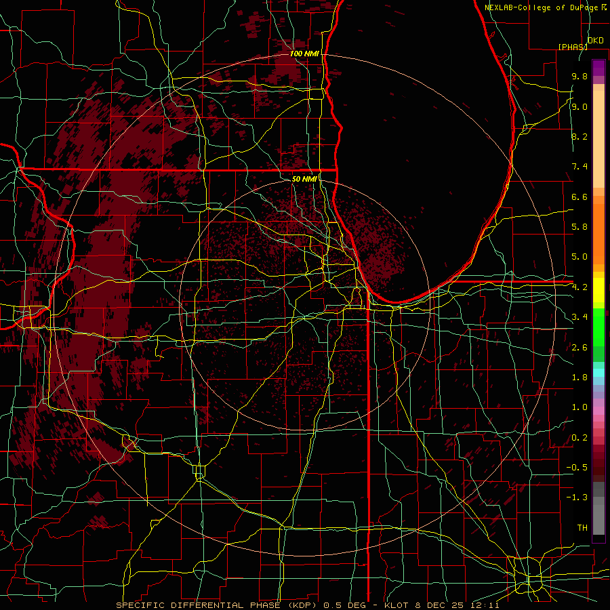Click the KLOT radar site identifier
This screenshot has width=610, height=610.
pos(396,605)
